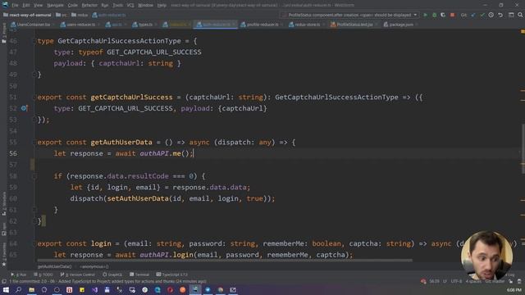Click 4 spaces indent setting in status bar
The width and height of the screenshot is (525, 295).
(473, 281)
